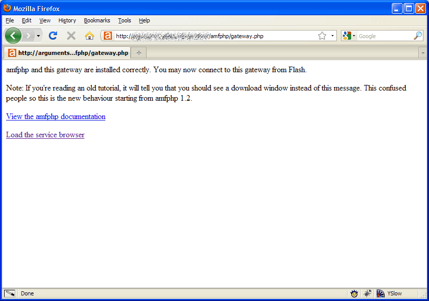Screen dimensions: 429x301
Task: Go back with the green Back arrow
Action: click(13, 36)
